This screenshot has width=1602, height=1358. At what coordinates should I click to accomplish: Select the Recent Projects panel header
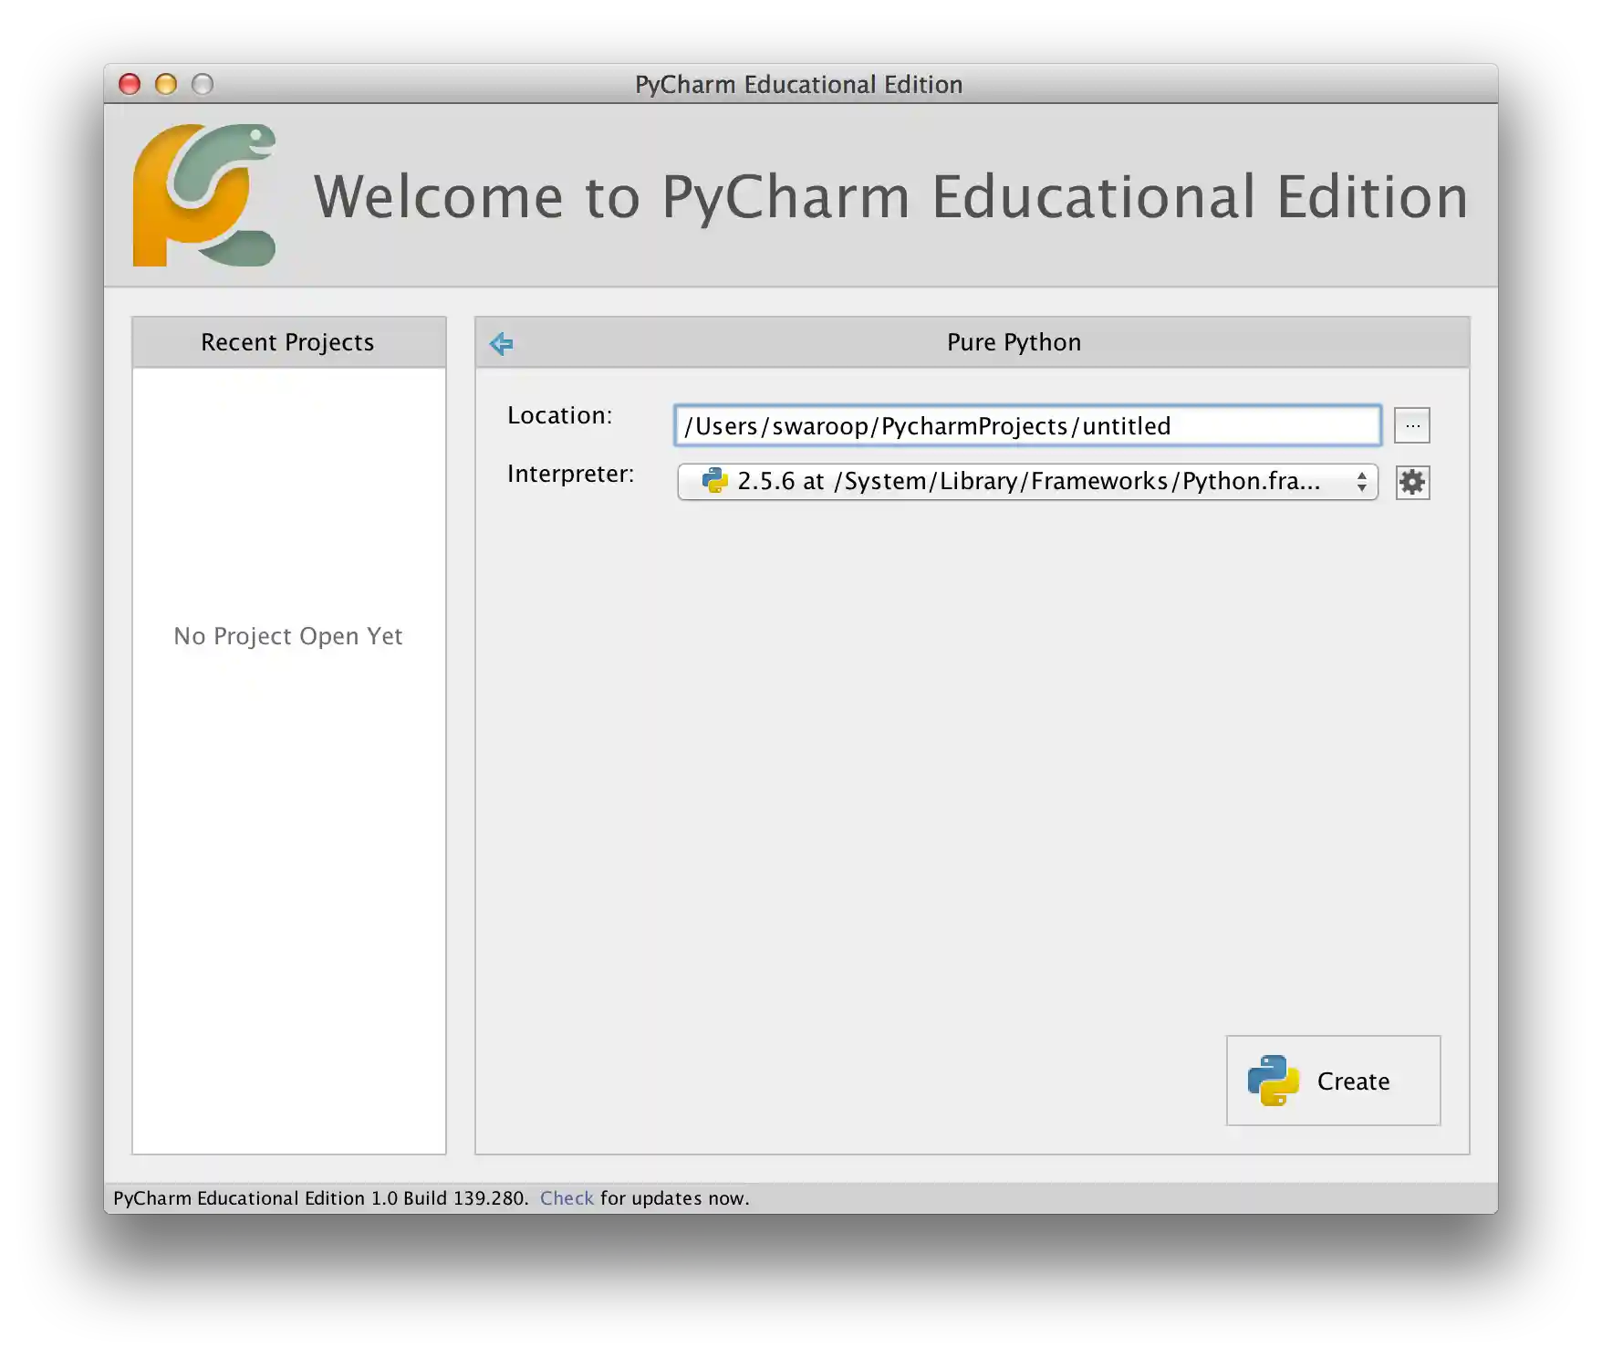[286, 342]
